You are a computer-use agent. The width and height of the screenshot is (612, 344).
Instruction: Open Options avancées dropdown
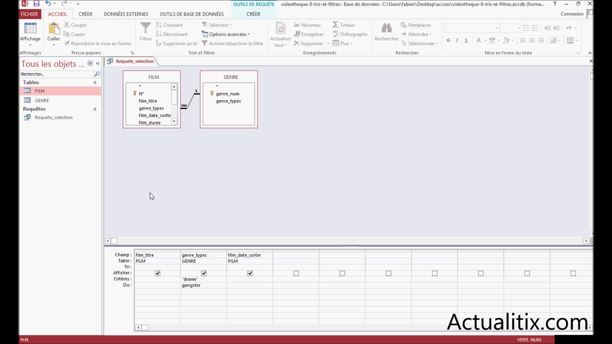226,34
